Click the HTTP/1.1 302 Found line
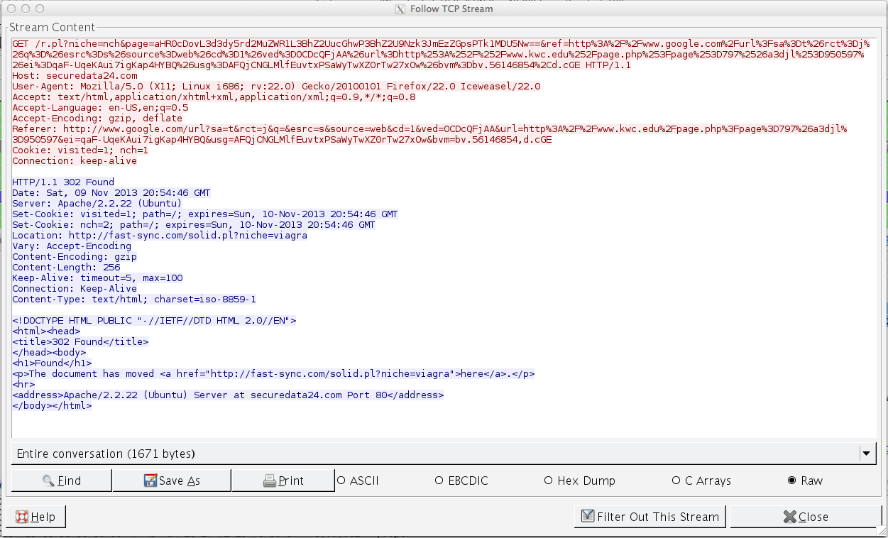This screenshot has height=538, width=888. coord(63,182)
